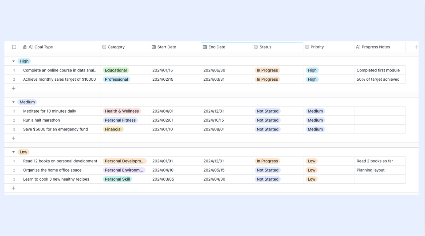Screen dimensions: 425x236
Task: Click the In Progress status for the data course row
Action: click(x=267, y=70)
